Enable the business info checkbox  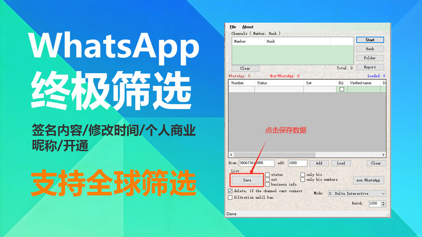tap(267, 184)
